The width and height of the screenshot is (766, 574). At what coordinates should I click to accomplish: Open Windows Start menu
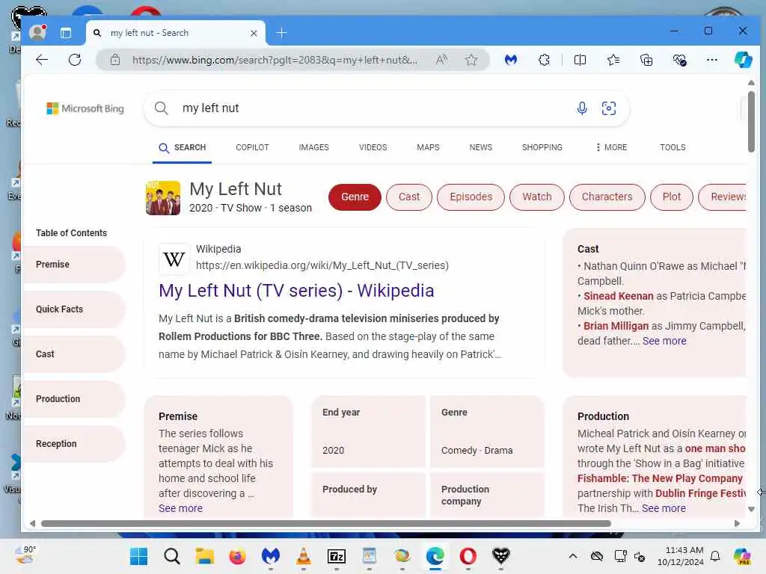click(138, 556)
